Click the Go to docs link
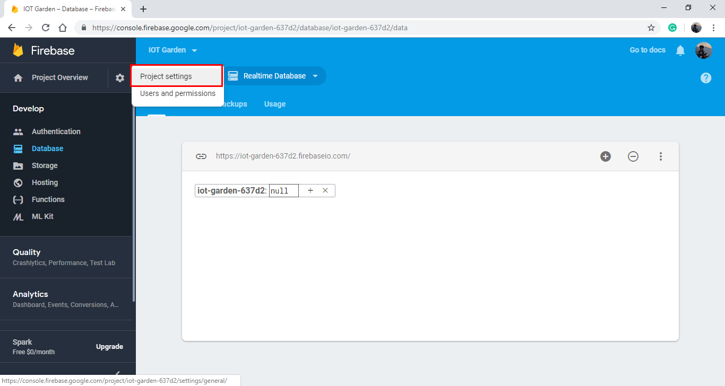This screenshot has height=386, width=725. [x=647, y=50]
